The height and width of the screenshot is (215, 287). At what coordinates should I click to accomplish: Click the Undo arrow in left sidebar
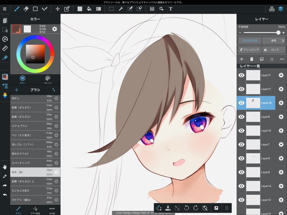click(5, 195)
